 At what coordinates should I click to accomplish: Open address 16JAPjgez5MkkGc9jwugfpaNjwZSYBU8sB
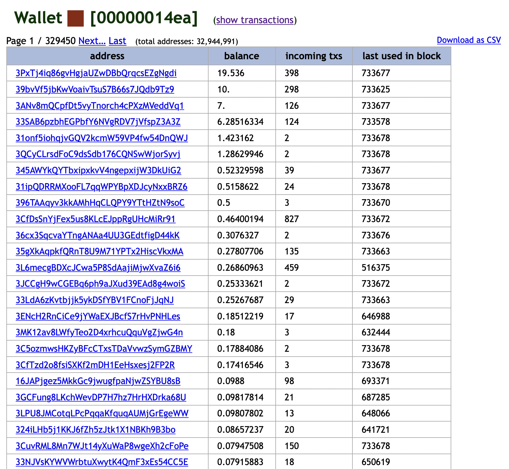[x=98, y=381]
